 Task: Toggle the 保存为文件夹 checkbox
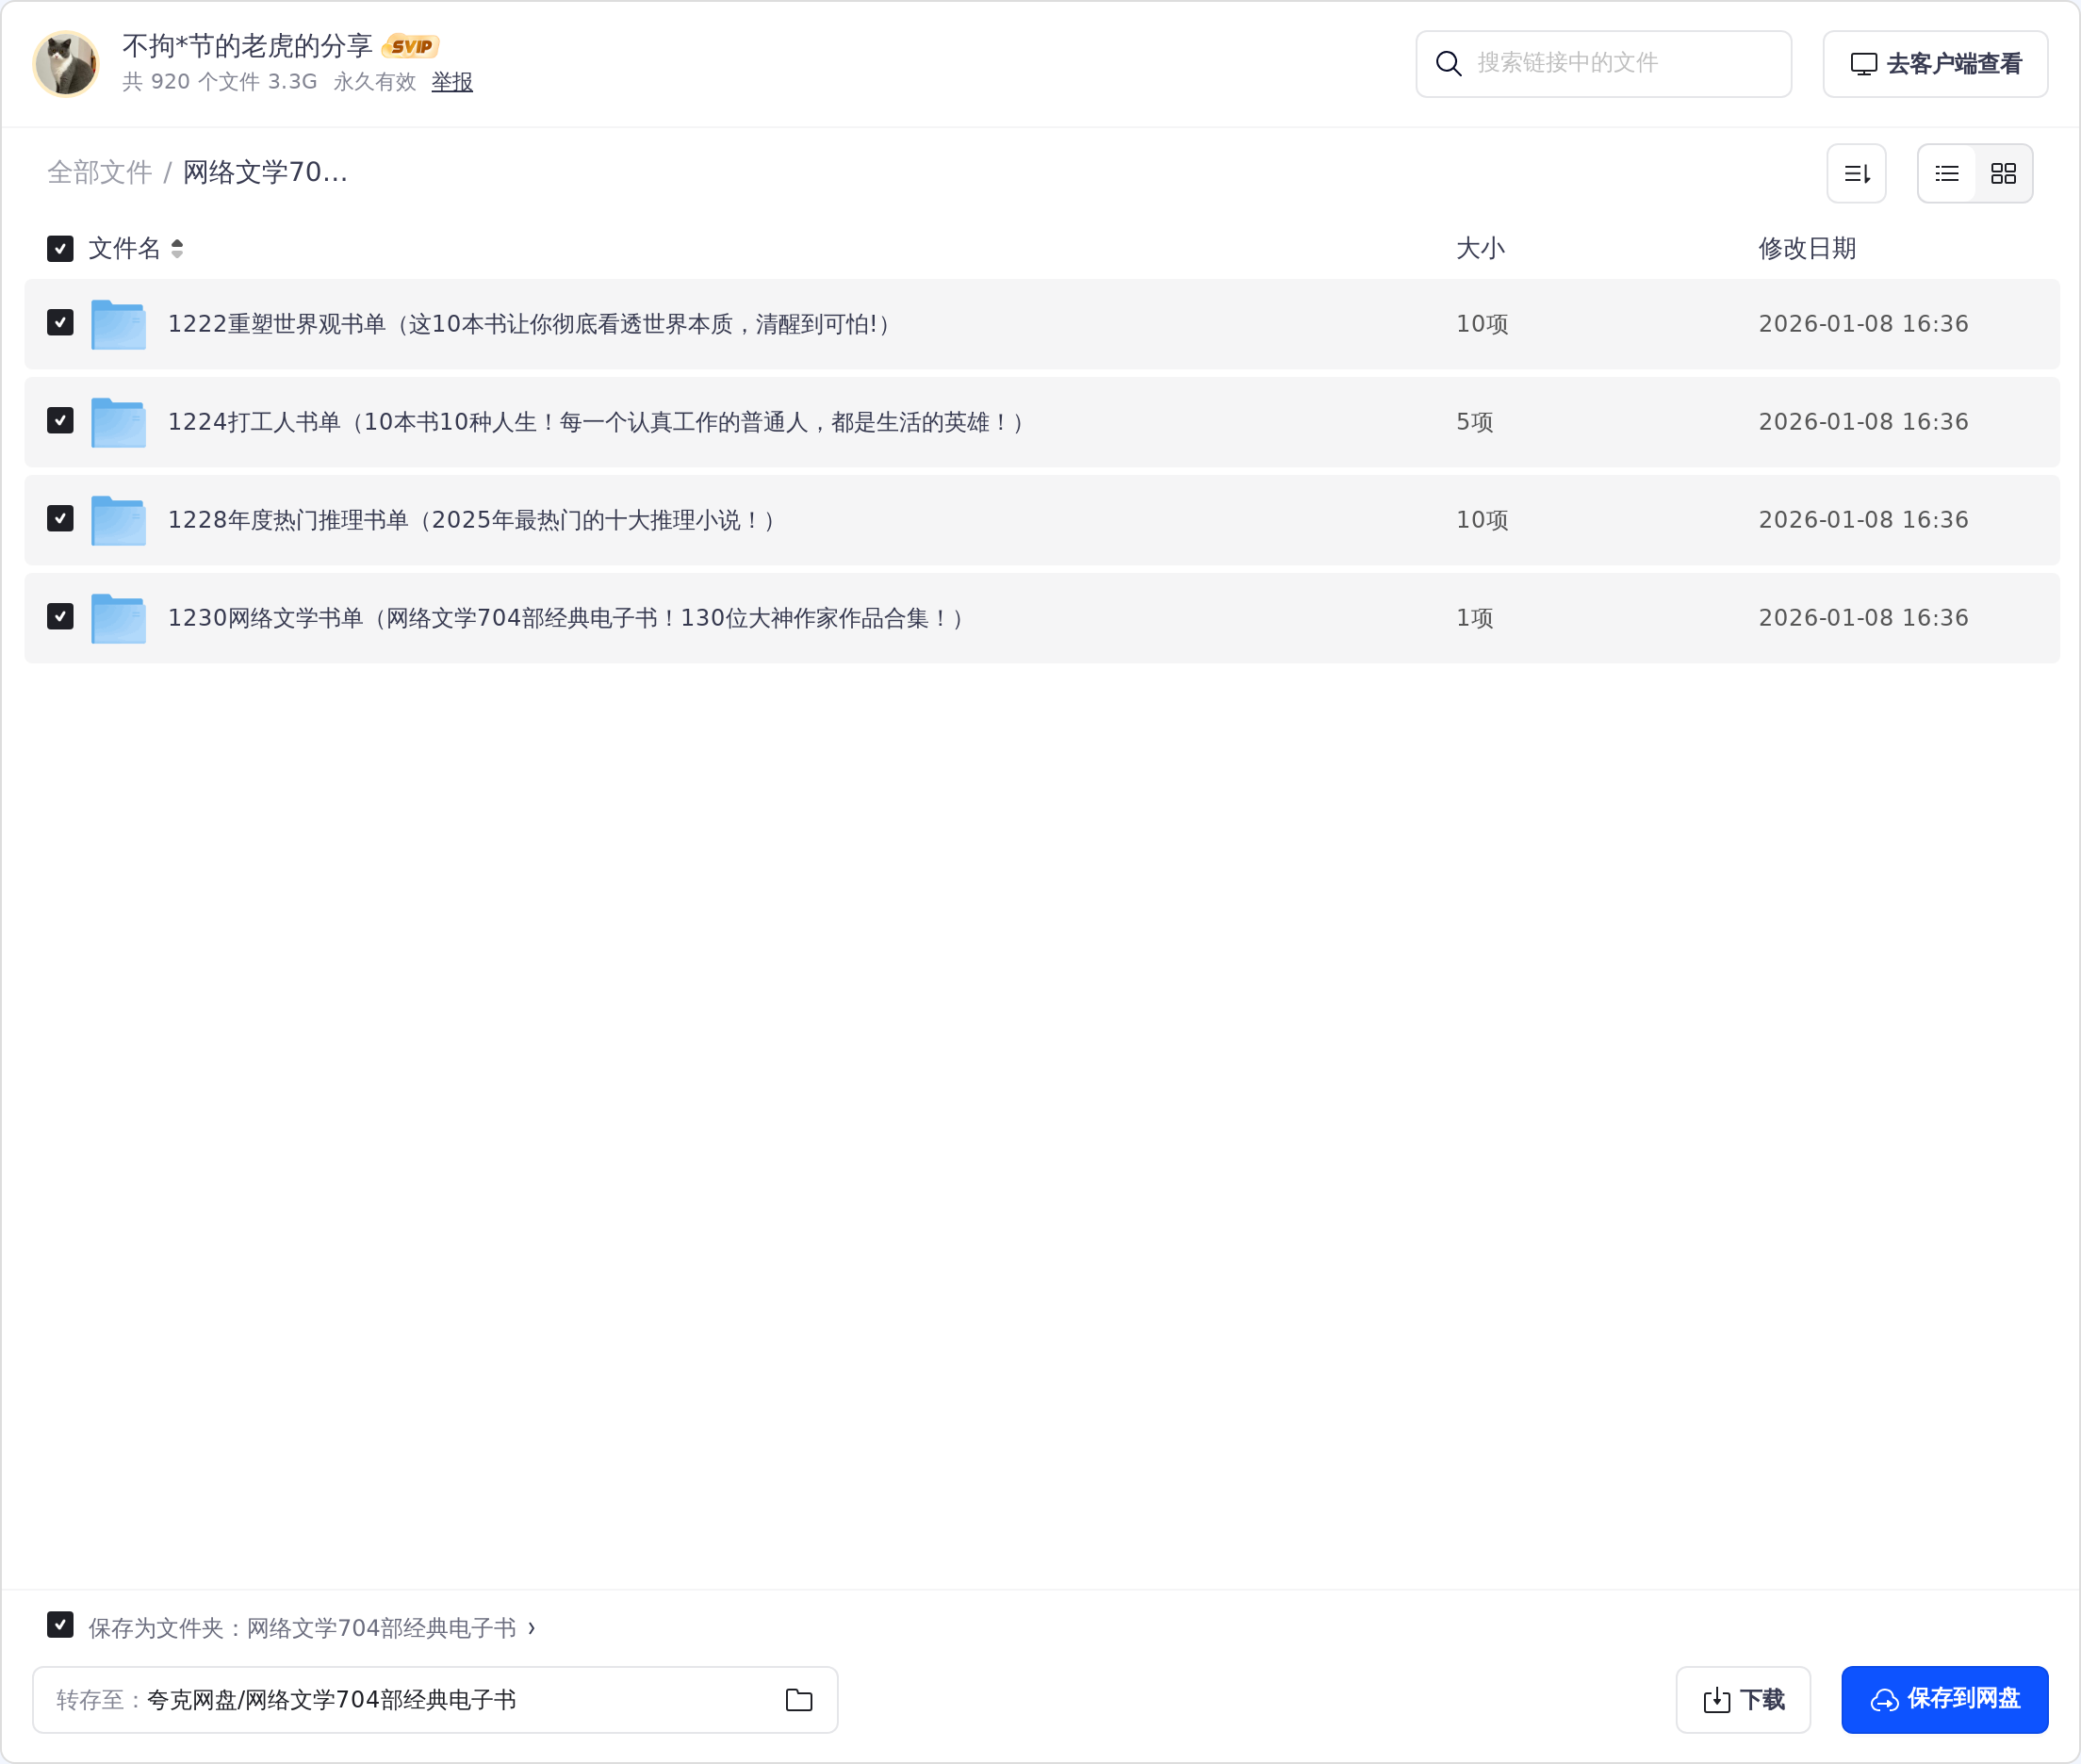point(60,1625)
